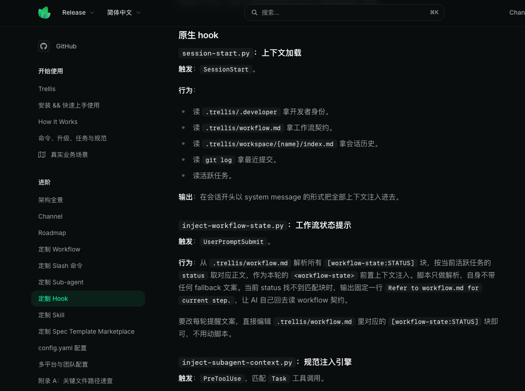The width and height of the screenshot is (525, 391).
Task: Open 安装 && 快速上手使用 page
Action: (69, 105)
